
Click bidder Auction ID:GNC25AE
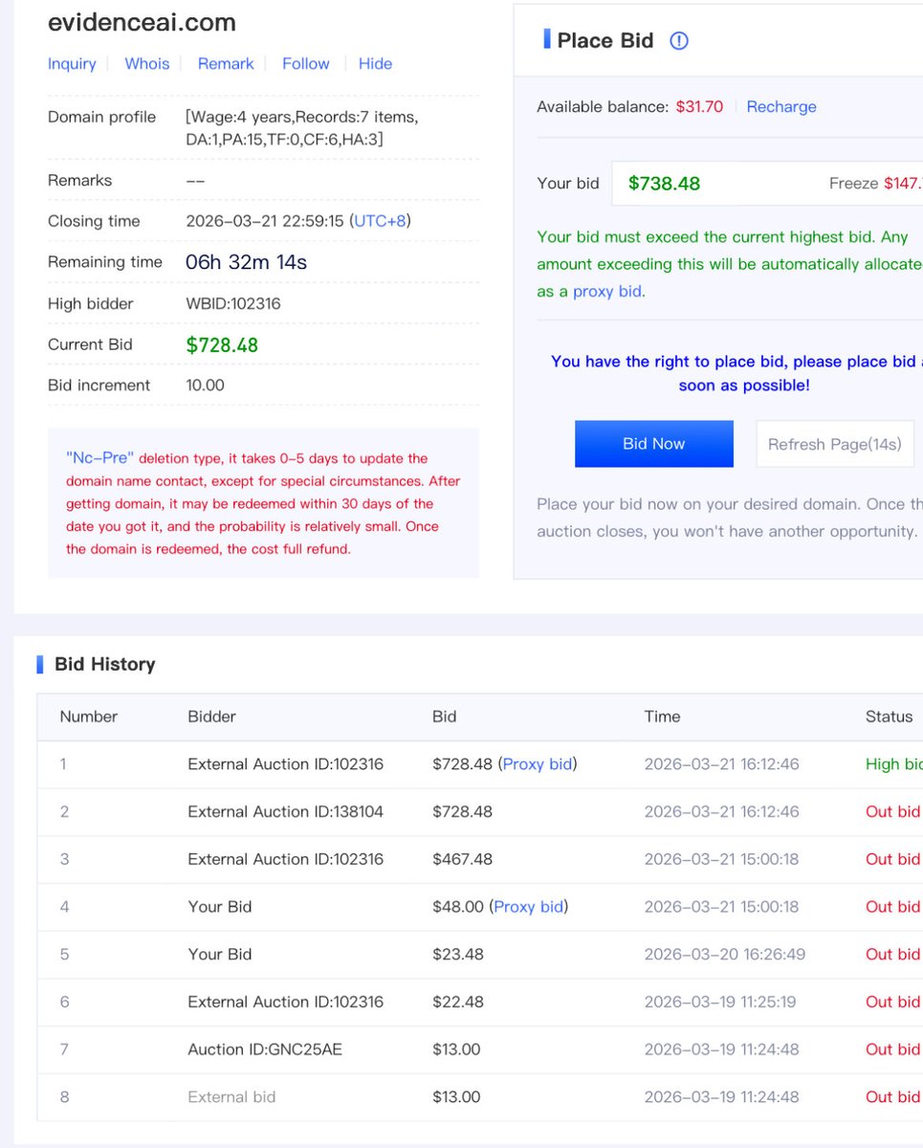(x=264, y=1049)
